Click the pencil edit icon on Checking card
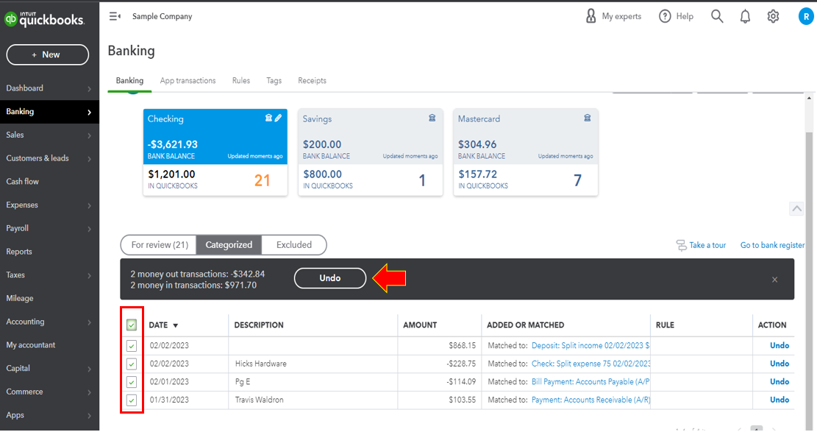The image size is (817, 432). coord(278,118)
